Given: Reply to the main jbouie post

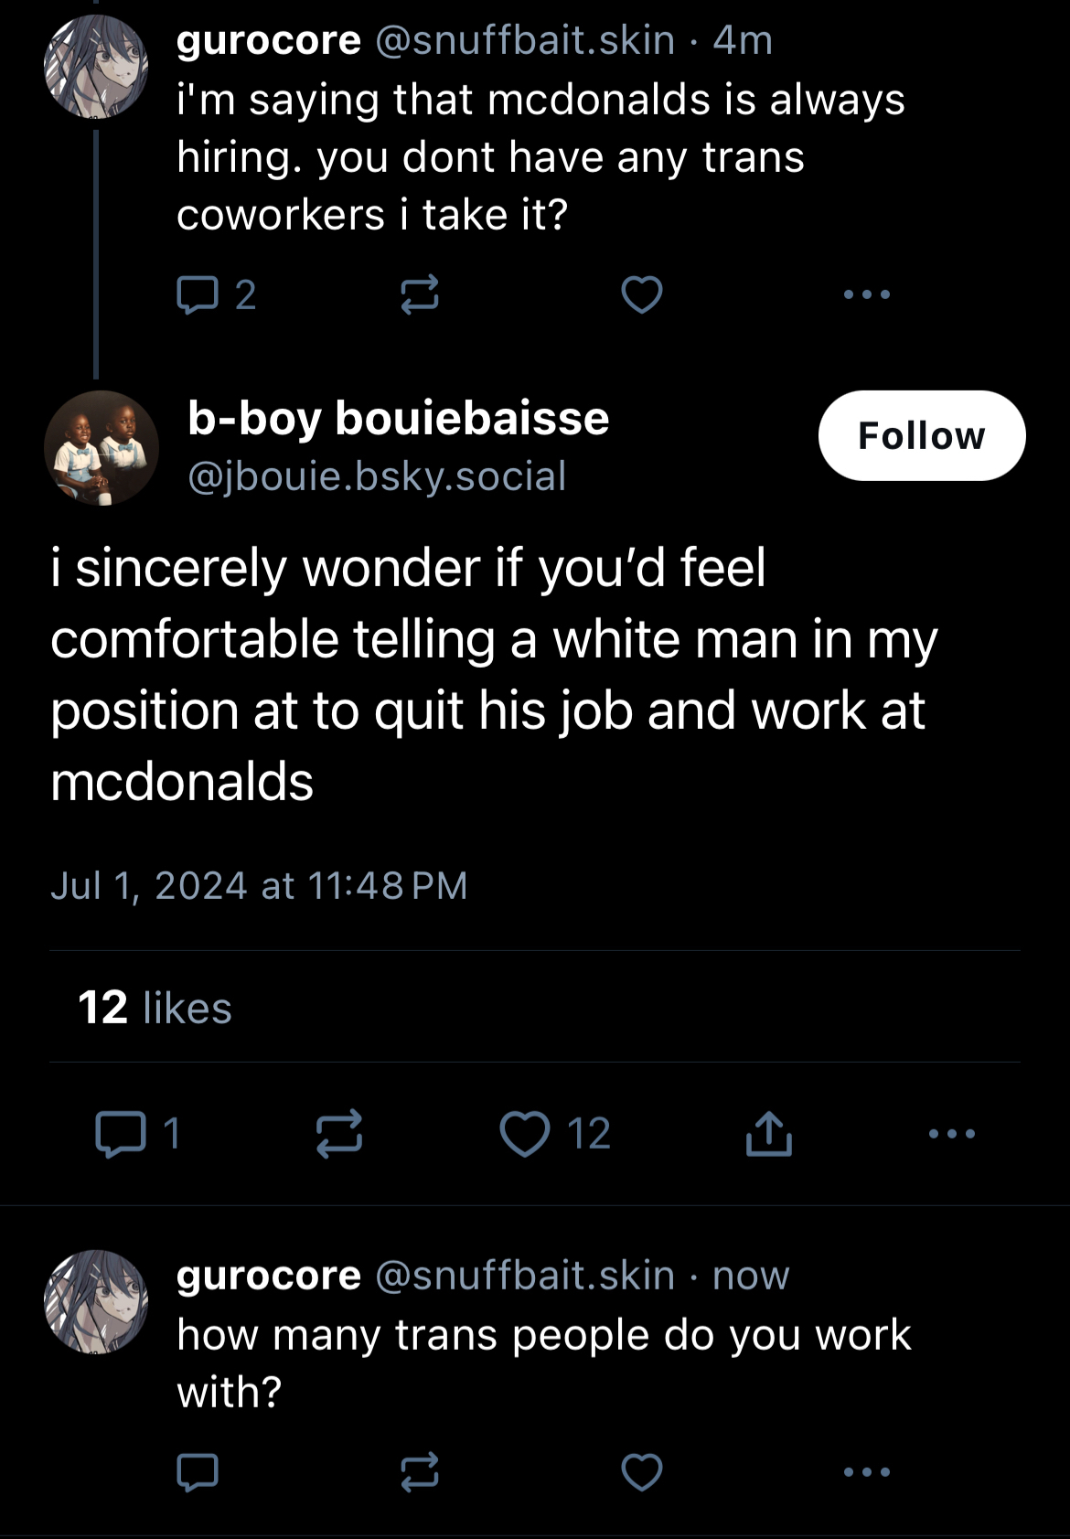Looking at the screenshot, I should tap(121, 1134).
